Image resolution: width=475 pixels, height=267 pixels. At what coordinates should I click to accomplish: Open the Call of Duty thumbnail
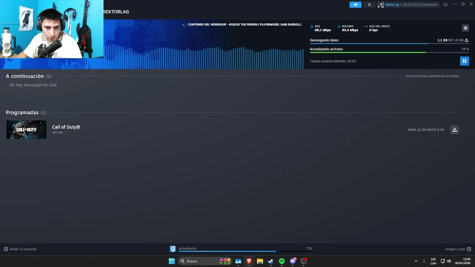click(x=26, y=130)
